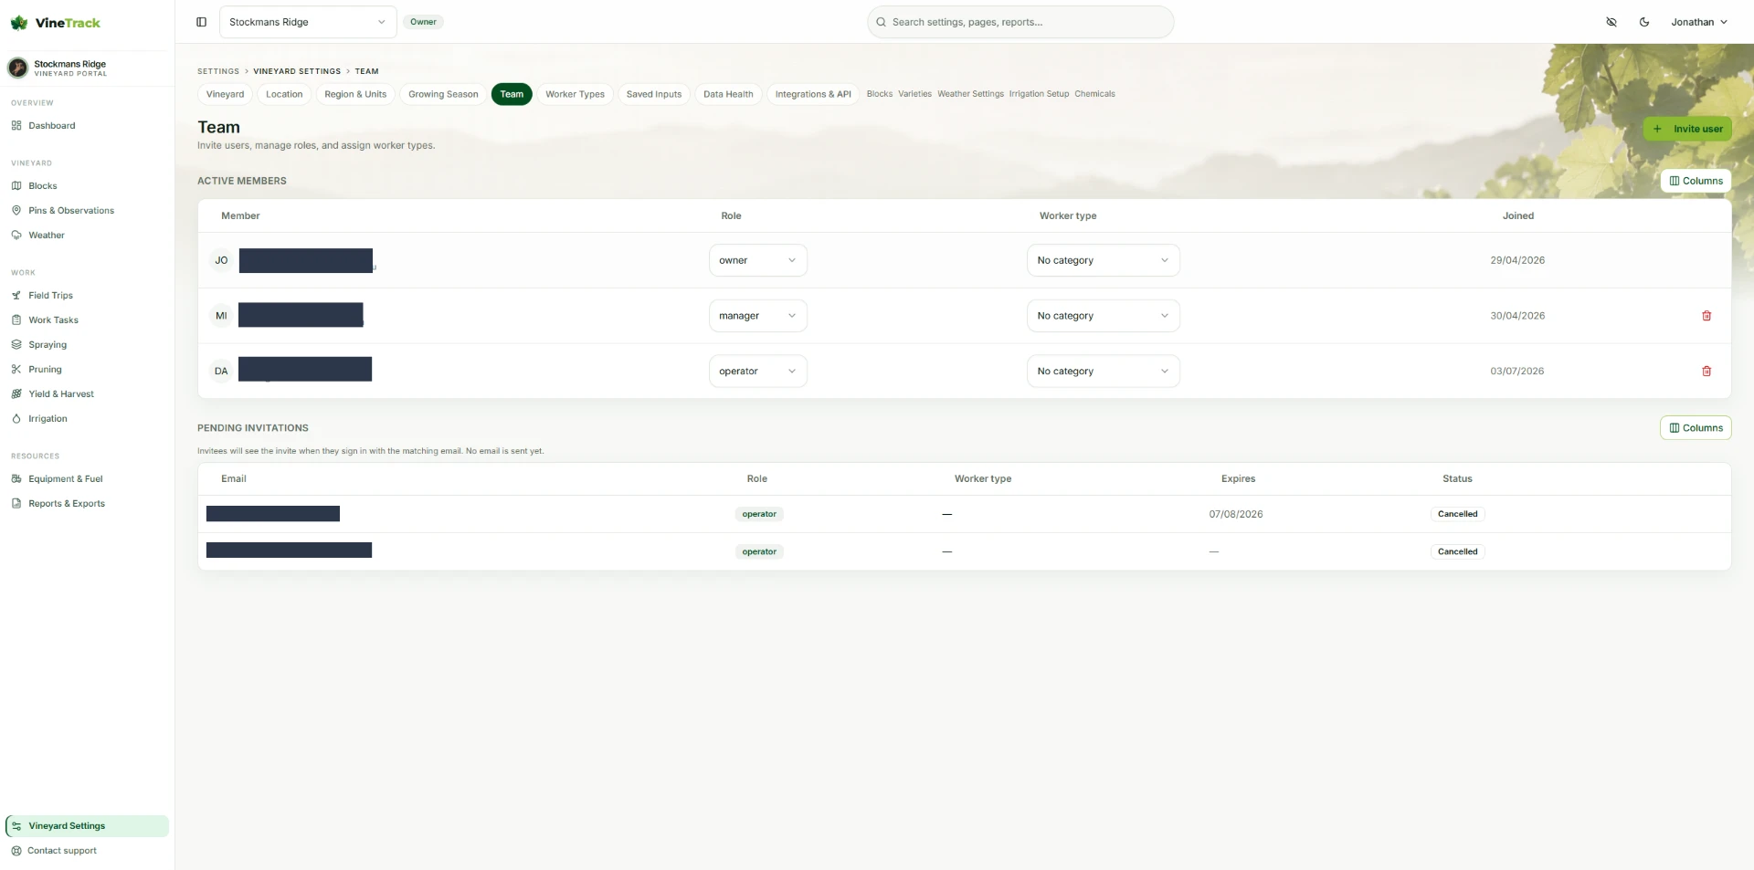Open Reports & Exports
Image resolution: width=1754 pixels, height=870 pixels.
coord(86,504)
